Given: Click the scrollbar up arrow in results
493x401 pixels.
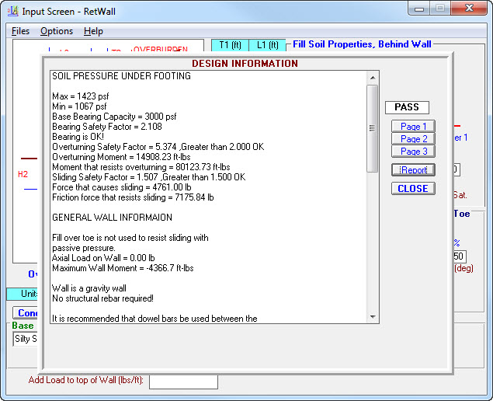Looking at the screenshot, I should click(373, 77).
